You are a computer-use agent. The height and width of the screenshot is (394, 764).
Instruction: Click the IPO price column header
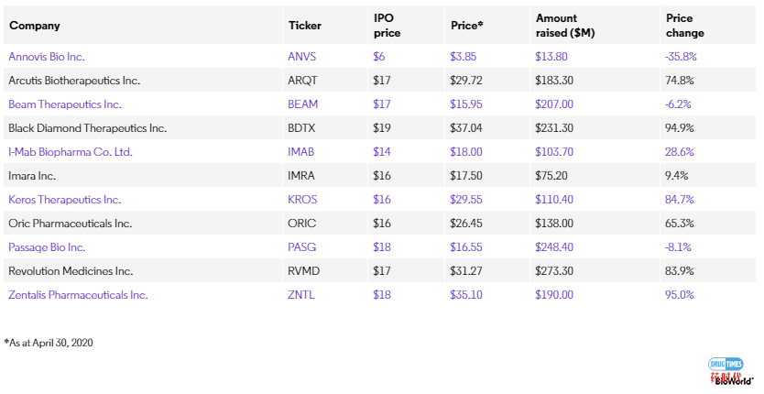(x=387, y=26)
